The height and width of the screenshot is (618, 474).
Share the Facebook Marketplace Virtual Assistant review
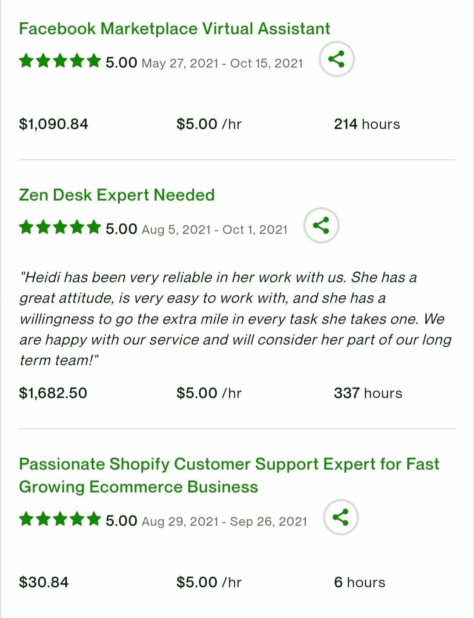(x=337, y=59)
